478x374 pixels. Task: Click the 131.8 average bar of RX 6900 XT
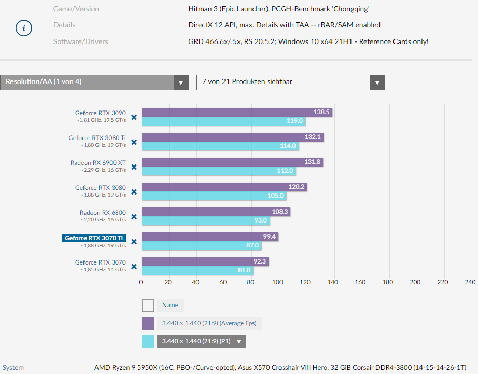pyautogui.click(x=232, y=162)
